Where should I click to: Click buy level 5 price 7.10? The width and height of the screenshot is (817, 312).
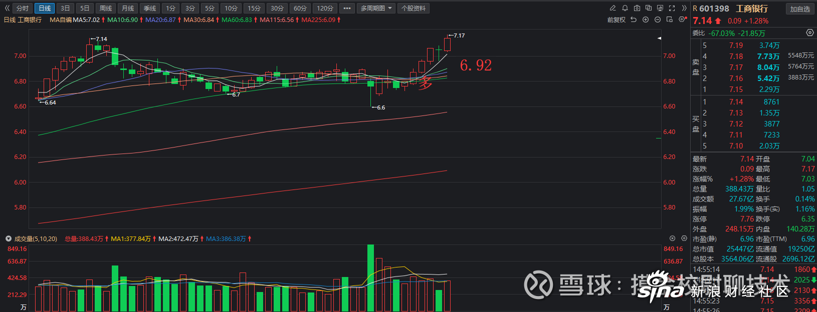[x=736, y=146]
